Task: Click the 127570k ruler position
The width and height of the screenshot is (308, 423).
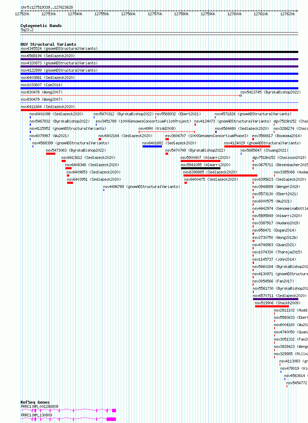Action: click(155, 14)
